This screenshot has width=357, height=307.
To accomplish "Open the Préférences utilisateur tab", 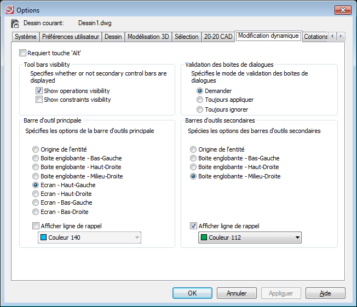I will pos(71,37).
